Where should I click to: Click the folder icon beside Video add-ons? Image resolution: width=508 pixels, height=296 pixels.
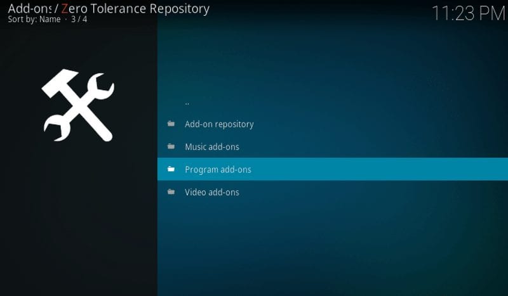(171, 192)
